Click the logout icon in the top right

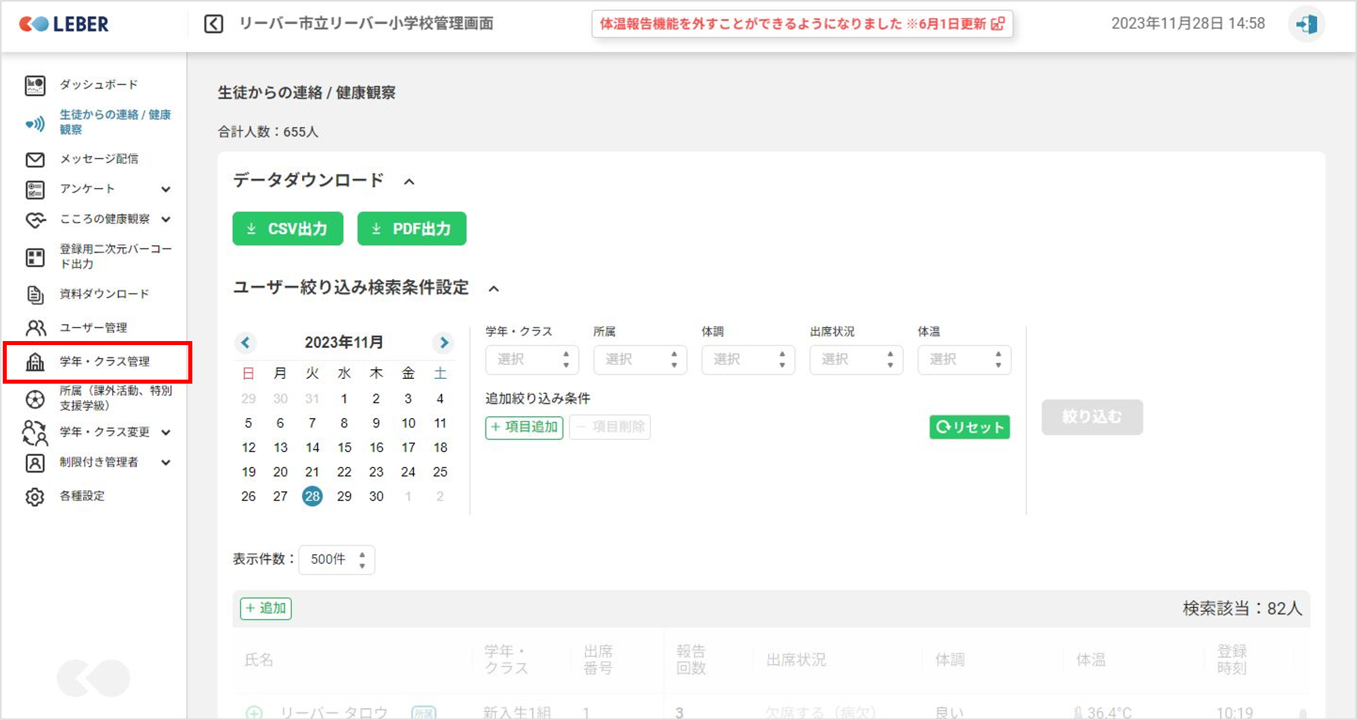tap(1306, 24)
